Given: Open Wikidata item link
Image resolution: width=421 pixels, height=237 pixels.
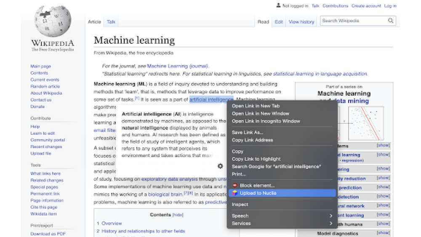Looking at the screenshot, I should coord(43,214).
